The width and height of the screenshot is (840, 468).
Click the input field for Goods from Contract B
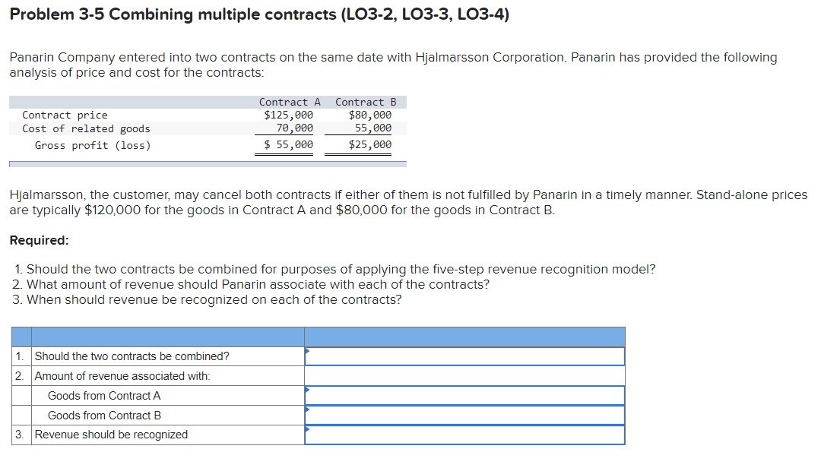[x=464, y=415]
